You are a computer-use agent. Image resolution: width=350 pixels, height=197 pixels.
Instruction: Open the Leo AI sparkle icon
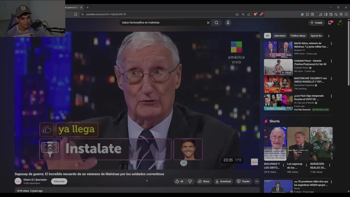click(336, 14)
